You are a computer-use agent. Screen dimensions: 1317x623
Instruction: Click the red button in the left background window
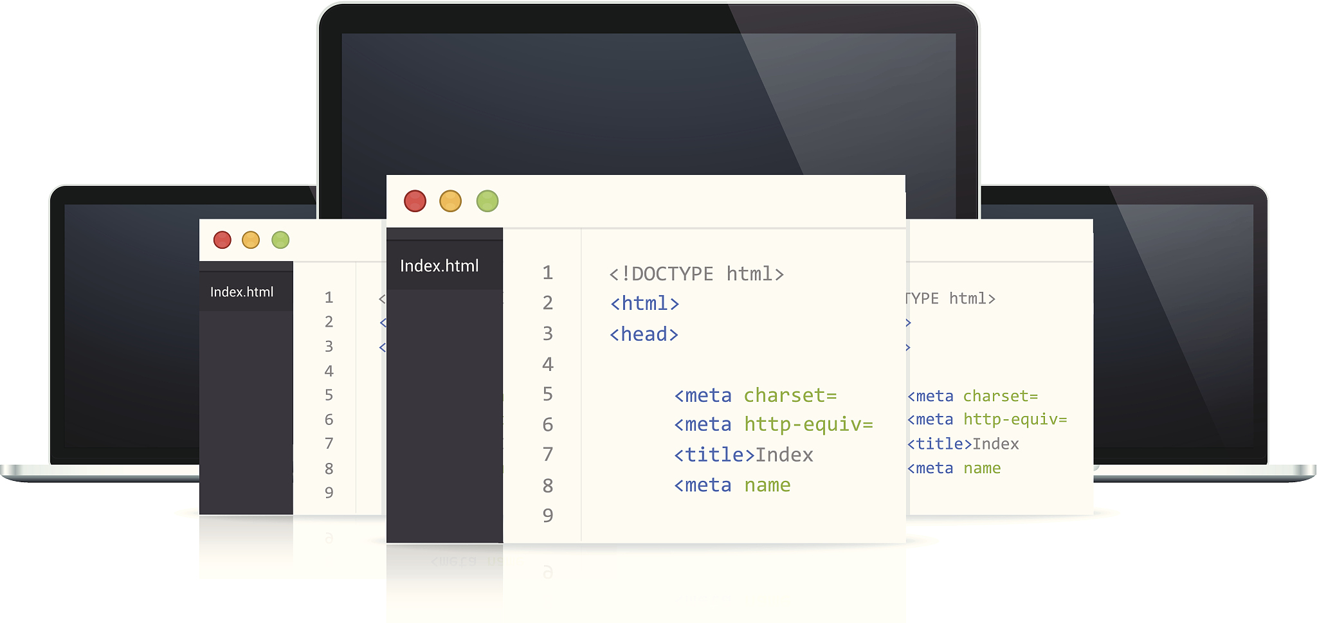[223, 240]
